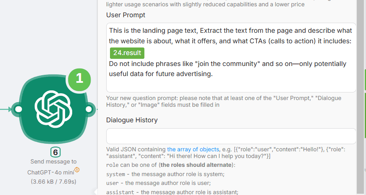The image size is (366, 195).
Task: Click the coin icon beside ChatGPT-4o mini
Action: (77, 170)
